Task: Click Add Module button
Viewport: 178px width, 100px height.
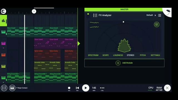Action: pyautogui.click(x=124, y=63)
